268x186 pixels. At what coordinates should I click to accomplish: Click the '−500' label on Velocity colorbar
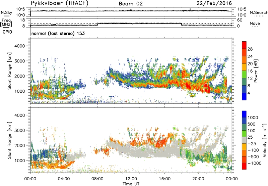point(253,157)
